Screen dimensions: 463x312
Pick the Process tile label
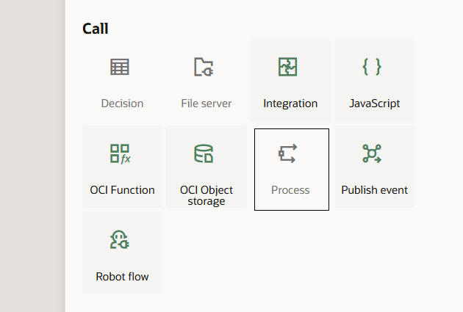click(x=290, y=190)
